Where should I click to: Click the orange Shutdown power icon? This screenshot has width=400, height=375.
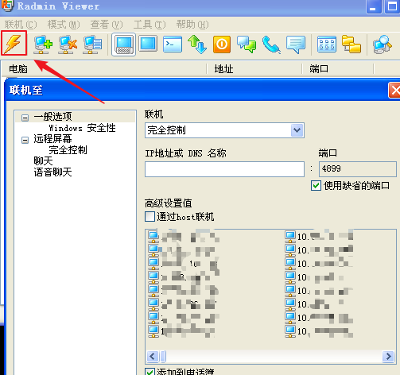tap(222, 44)
